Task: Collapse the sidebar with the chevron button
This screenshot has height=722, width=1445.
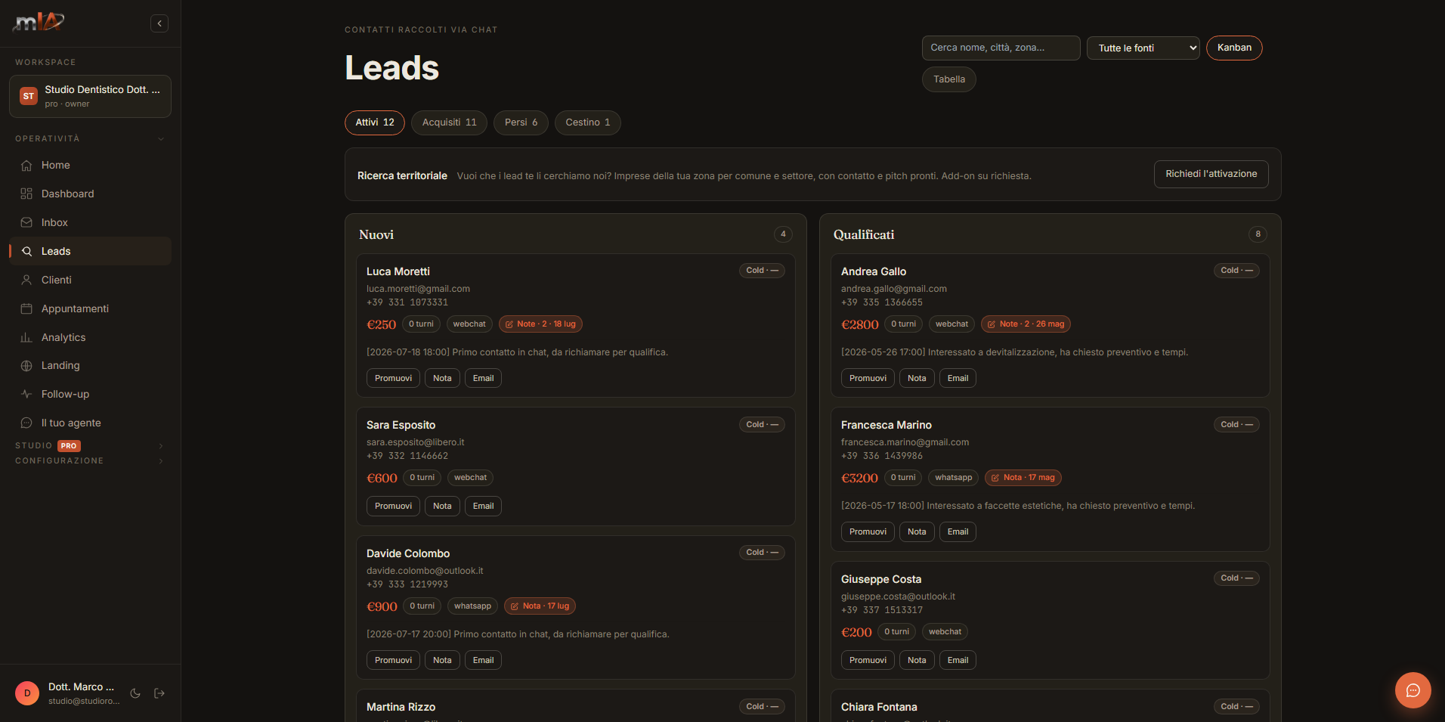Action: pos(159,23)
